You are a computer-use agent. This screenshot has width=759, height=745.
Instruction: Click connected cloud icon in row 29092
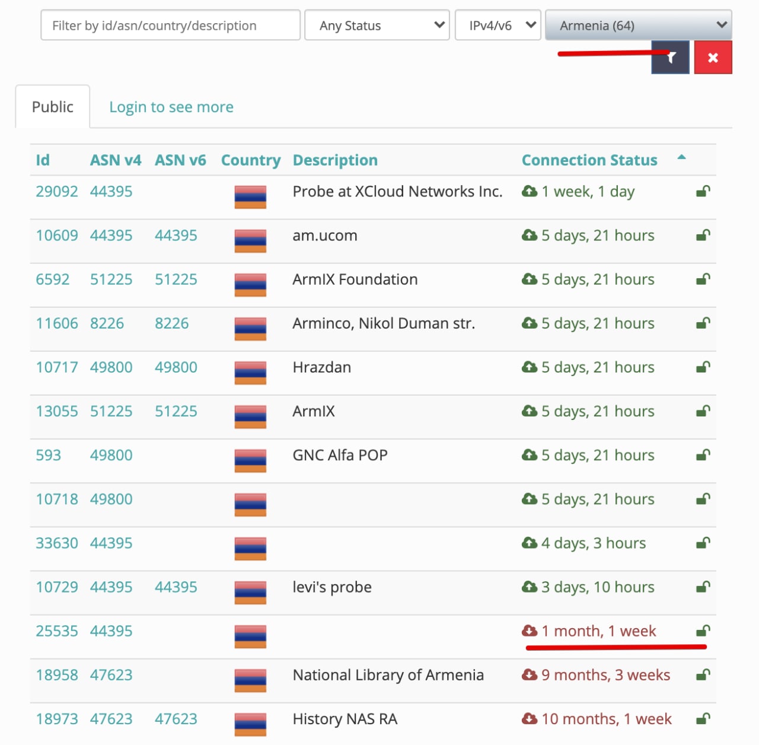530,191
